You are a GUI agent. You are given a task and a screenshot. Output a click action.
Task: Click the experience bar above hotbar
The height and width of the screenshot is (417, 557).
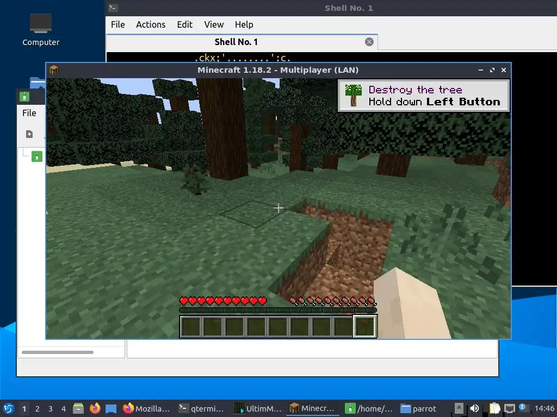pos(278,310)
